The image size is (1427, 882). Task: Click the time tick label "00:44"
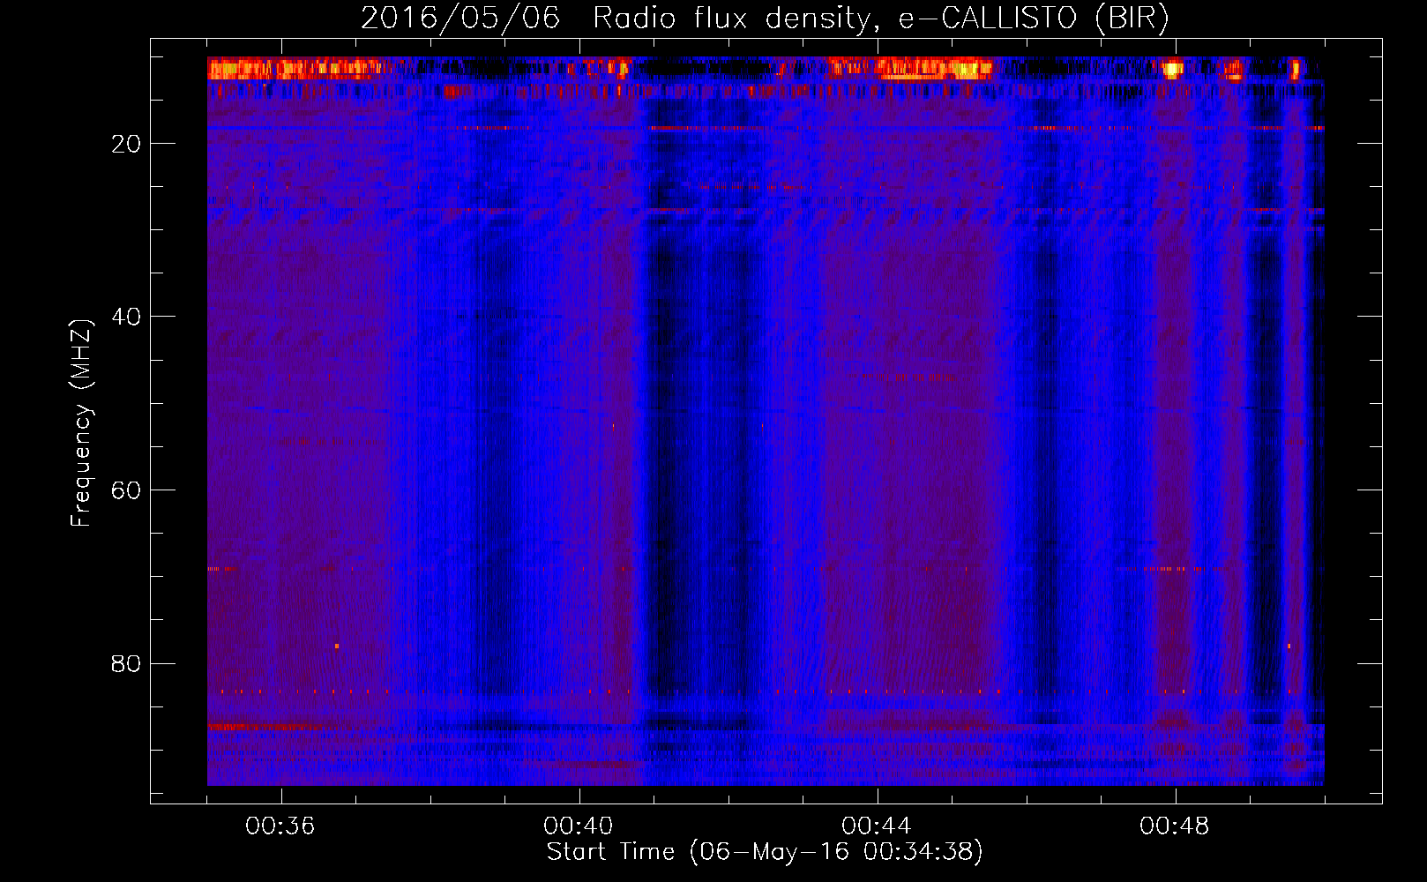[877, 826]
